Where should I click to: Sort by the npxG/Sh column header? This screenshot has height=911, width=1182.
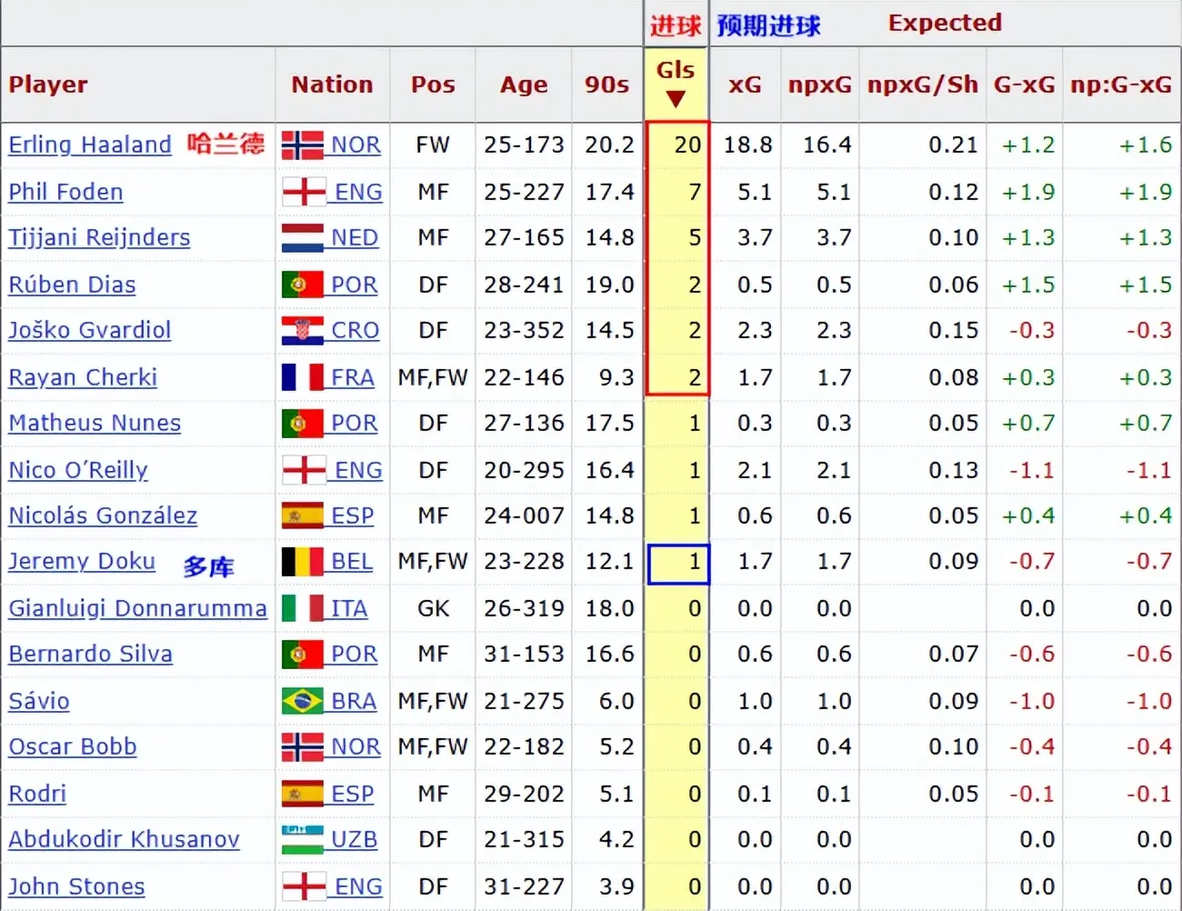click(922, 85)
